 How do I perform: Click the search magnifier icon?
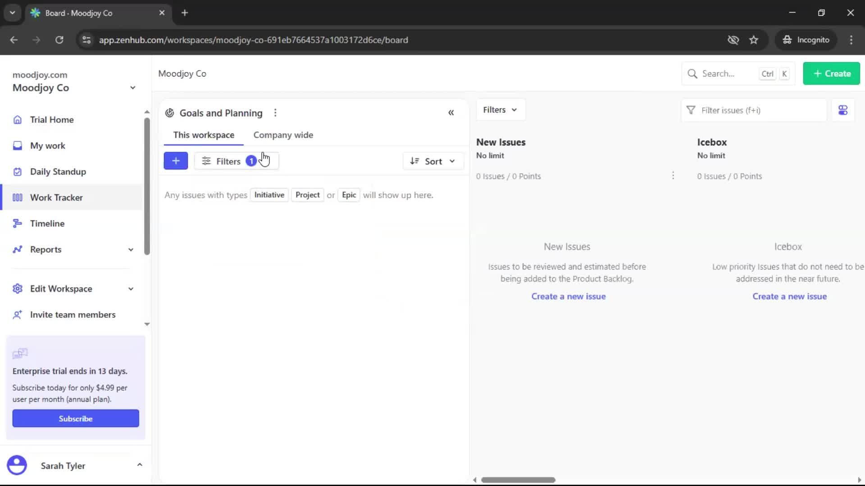[x=692, y=73]
